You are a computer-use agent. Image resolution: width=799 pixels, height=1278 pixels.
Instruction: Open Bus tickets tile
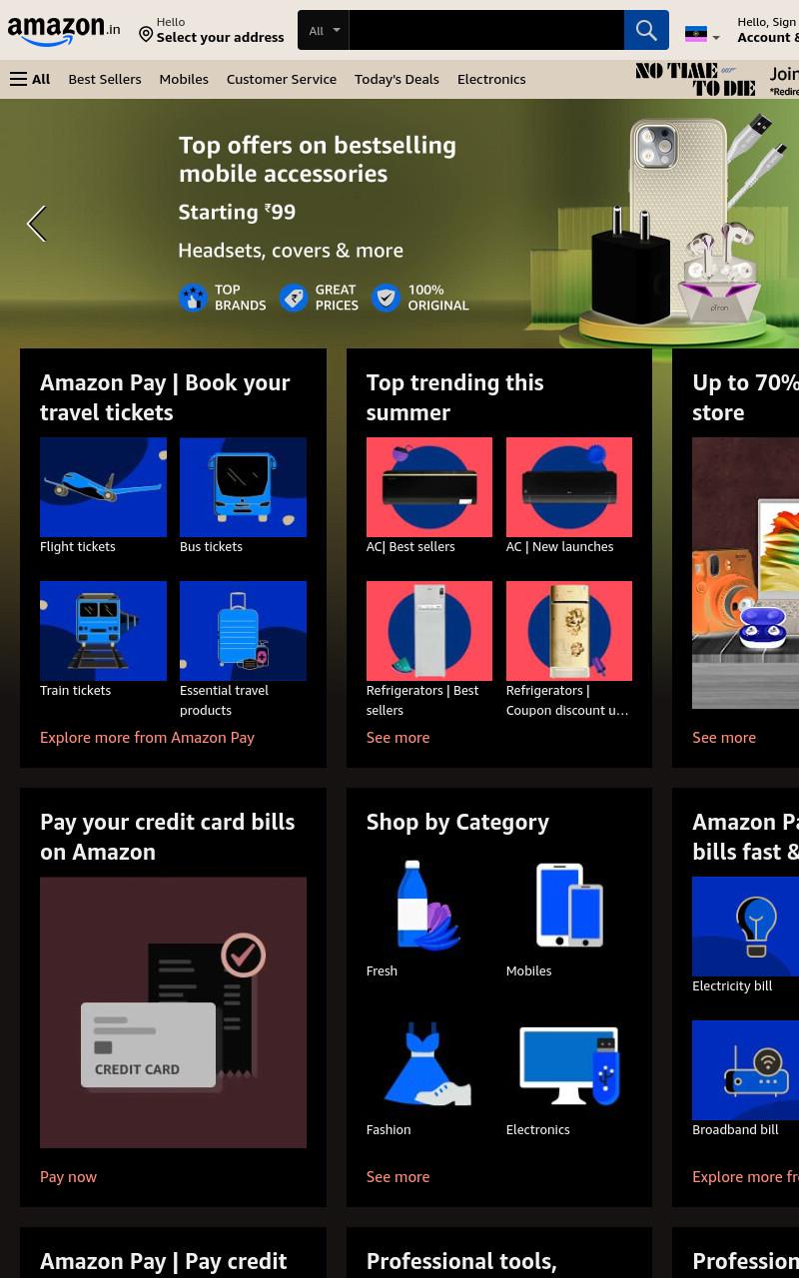pos(243,487)
